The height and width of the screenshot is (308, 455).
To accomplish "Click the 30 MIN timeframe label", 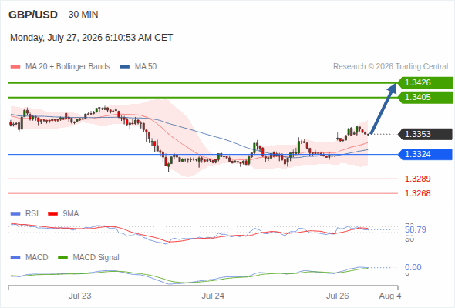I will (83, 15).
